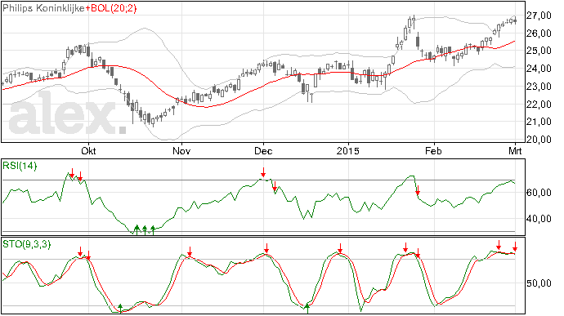Image resolution: width=564 pixels, height=316 pixels.
Task: Click the 24,00 price axis label
Action: [x=539, y=69]
